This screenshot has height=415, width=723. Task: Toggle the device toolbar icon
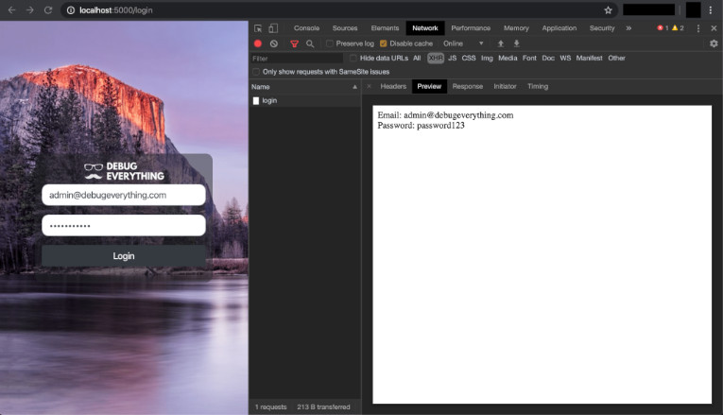[273, 28]
